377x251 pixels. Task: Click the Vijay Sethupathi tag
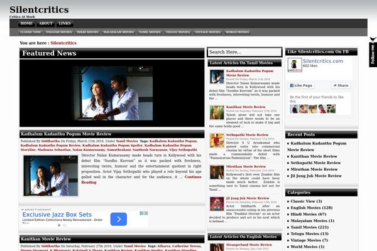pyautogui.click(x=183, y=150)
